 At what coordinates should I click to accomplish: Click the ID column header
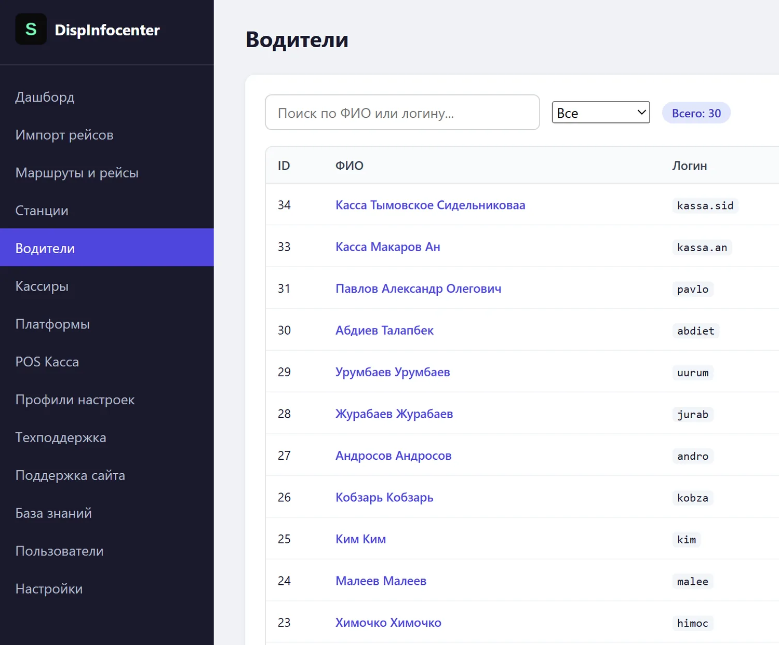pos(284,166)
